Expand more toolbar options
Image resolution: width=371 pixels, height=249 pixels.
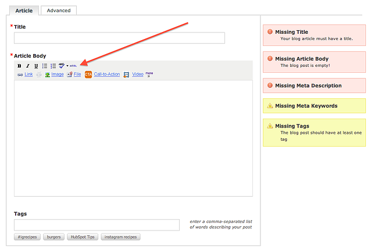tap(149, 74)
